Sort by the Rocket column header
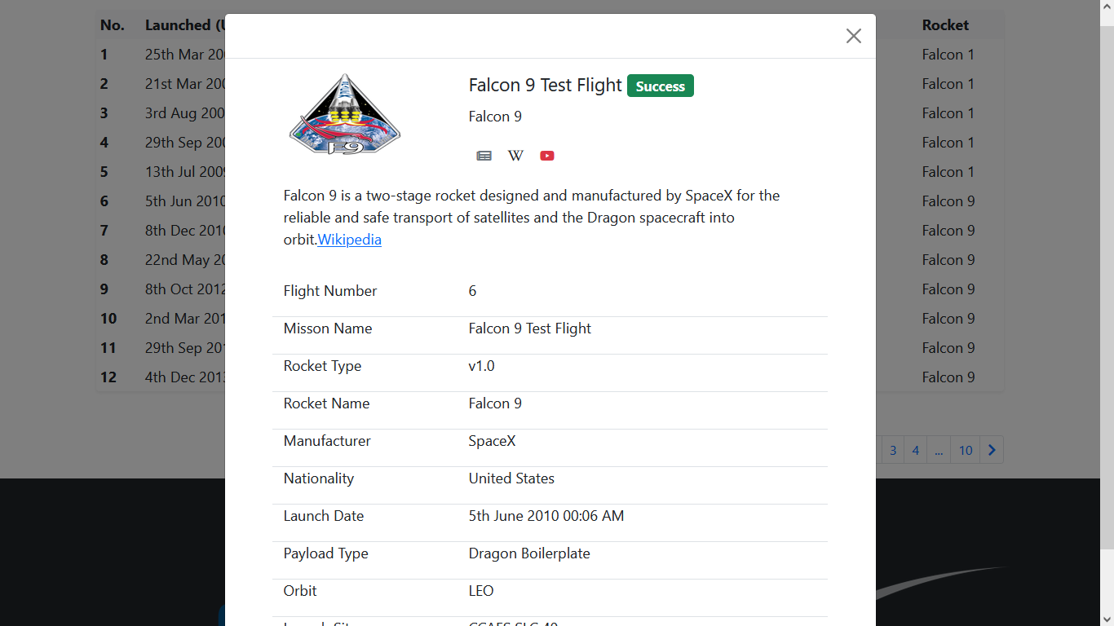The image size is (1114, 626). (945, 25)
